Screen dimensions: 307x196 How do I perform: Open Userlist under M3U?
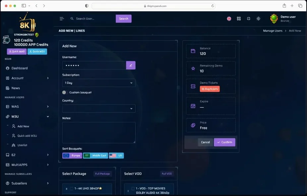coord(20,145)
